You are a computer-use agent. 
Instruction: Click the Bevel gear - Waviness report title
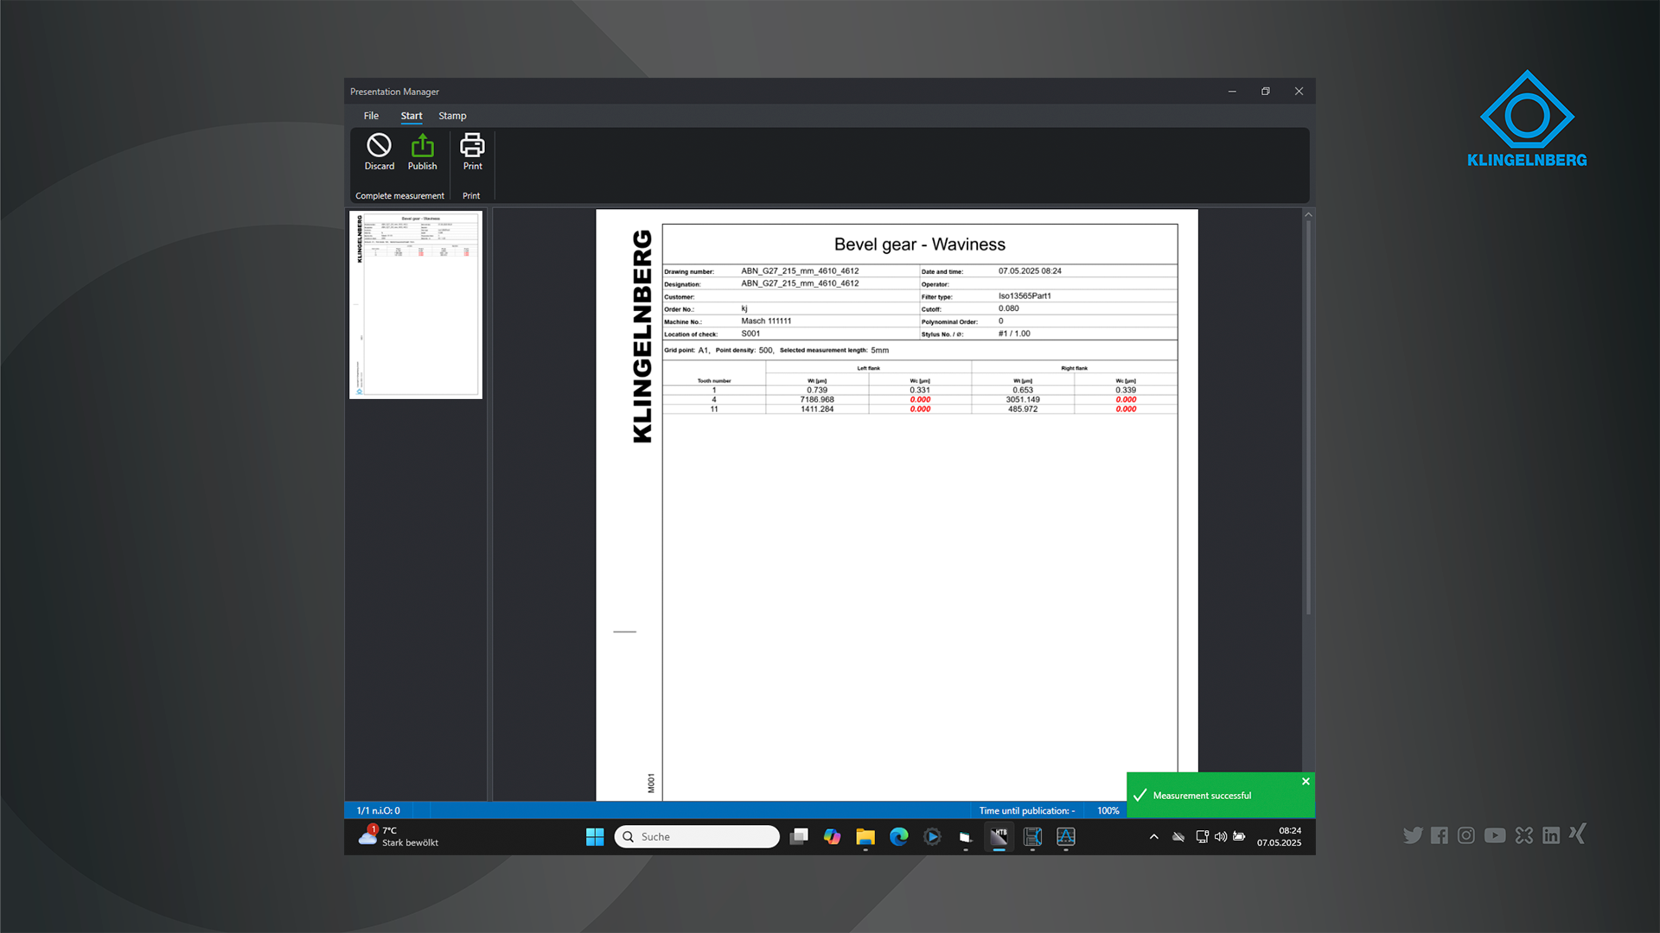pyautogui.click(x=920, y=244)
